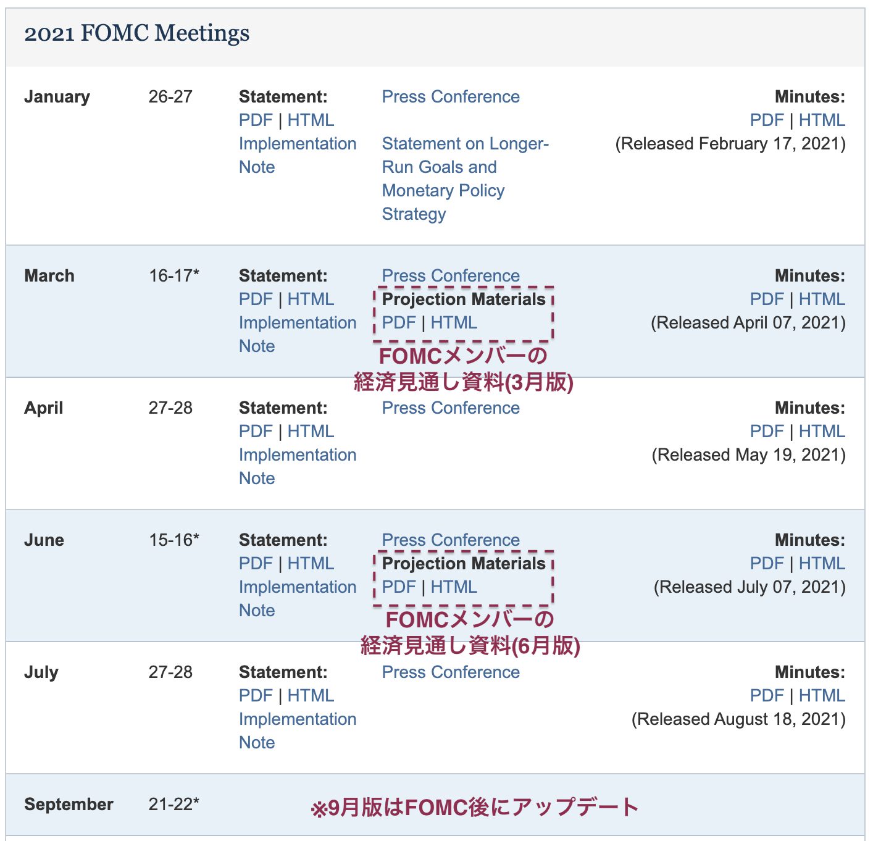This screenshot has height=841, width=873.
Task: Open March Statement PDF link
Action: (x=256, y=299)
